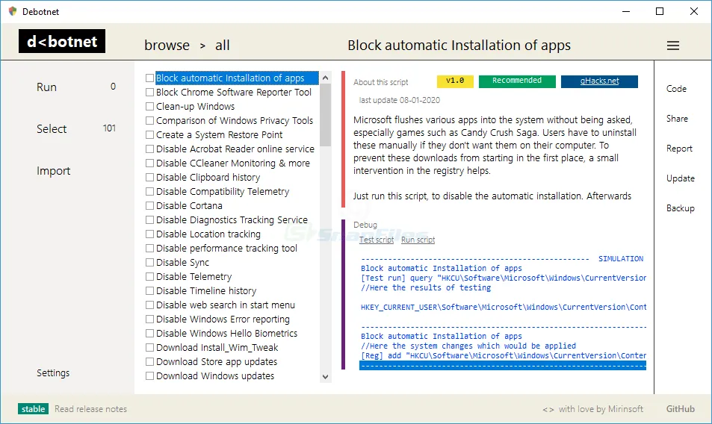This screenshot has height=424, width=712.
Task: Maximize the Debotnet window
Action: [660, 11]
